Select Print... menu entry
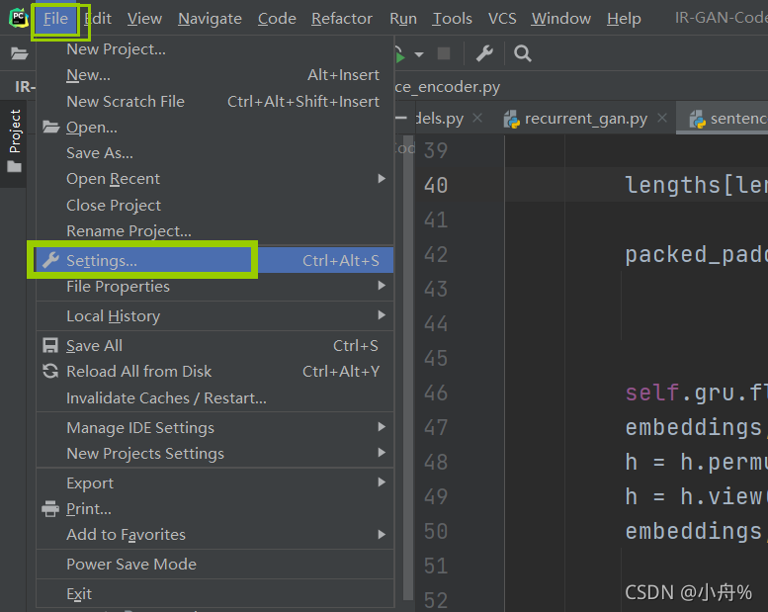 214,508
